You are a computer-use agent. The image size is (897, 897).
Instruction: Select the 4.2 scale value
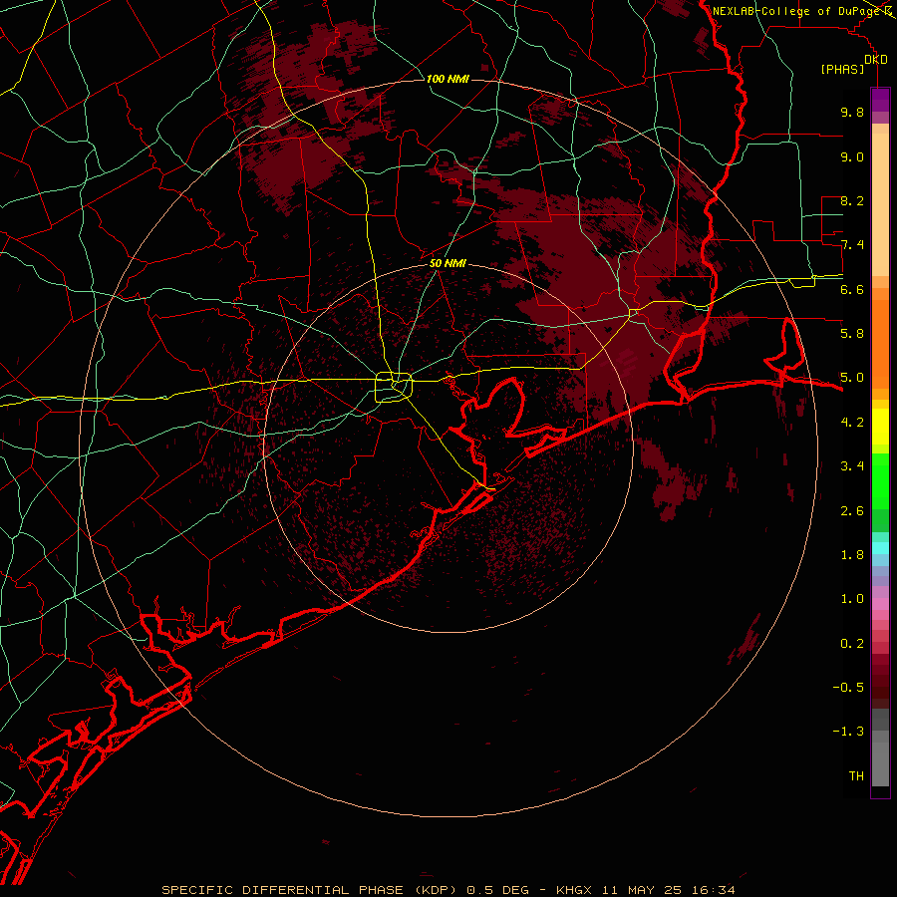(852, 423)
